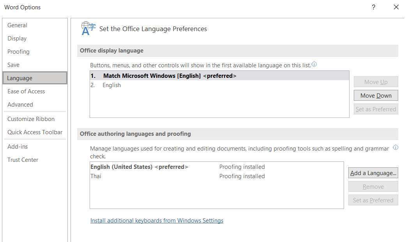Open the Ease of Access category
Image resolution: width=406 pixels, height=242 pixels.
click(x=35, y=91)
